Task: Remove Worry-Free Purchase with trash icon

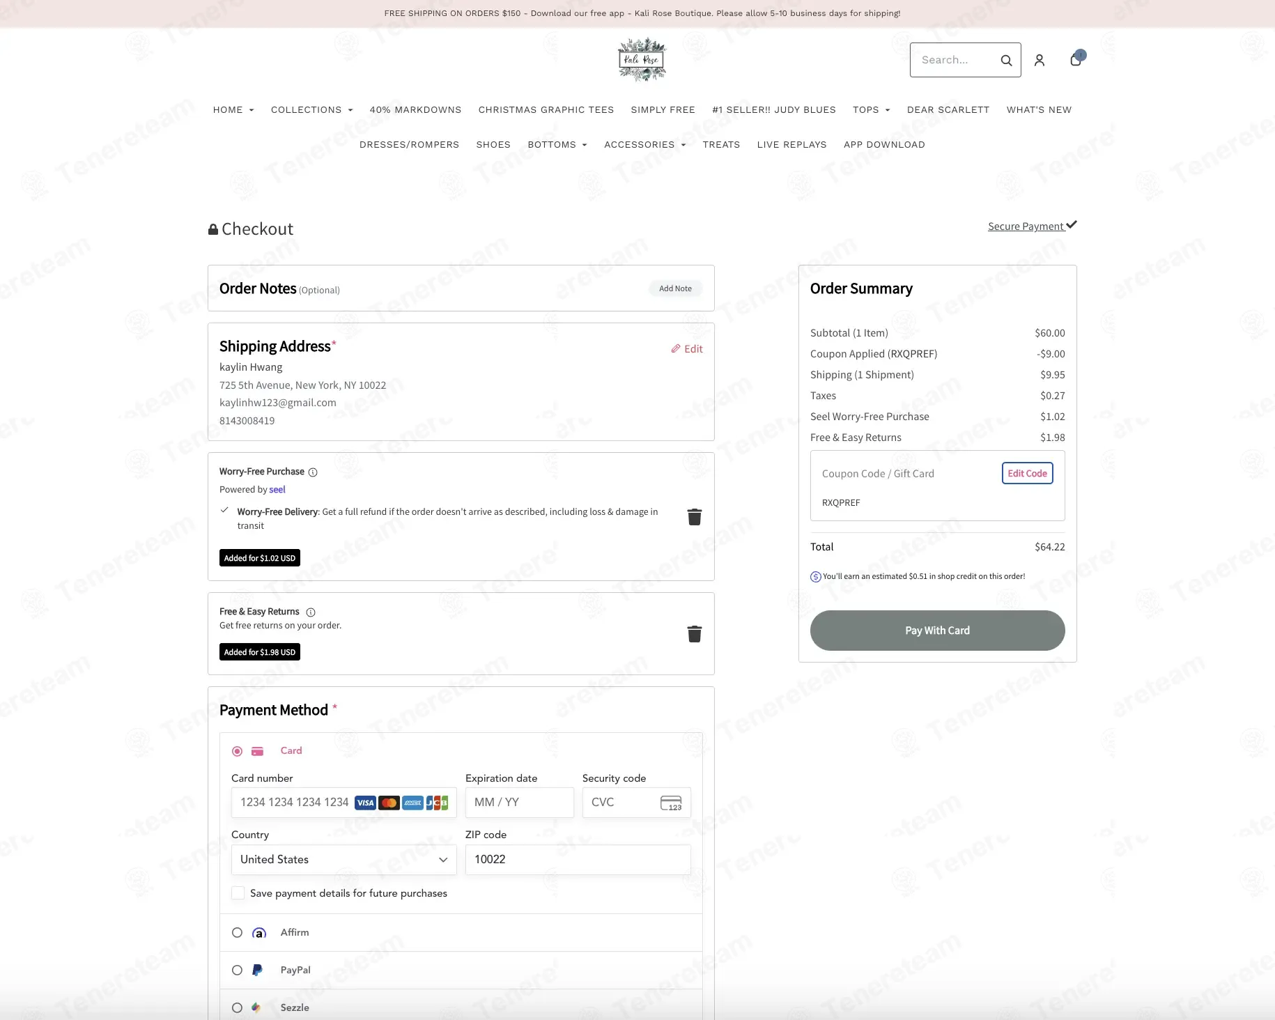Action: click(695, 517)
